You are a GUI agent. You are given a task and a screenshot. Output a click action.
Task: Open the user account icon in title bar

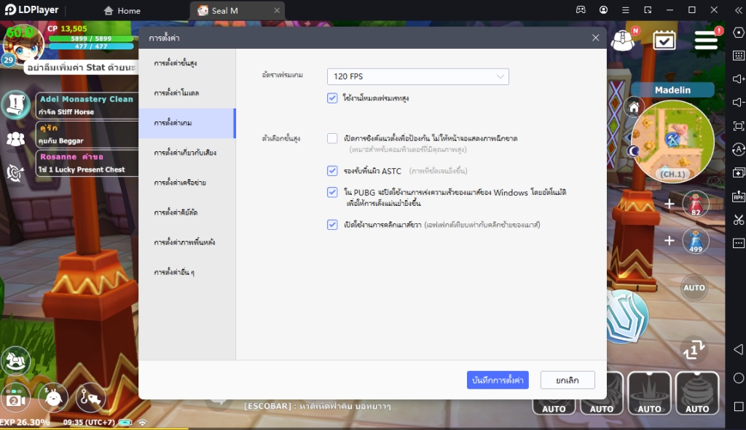(x=603, y=9)
